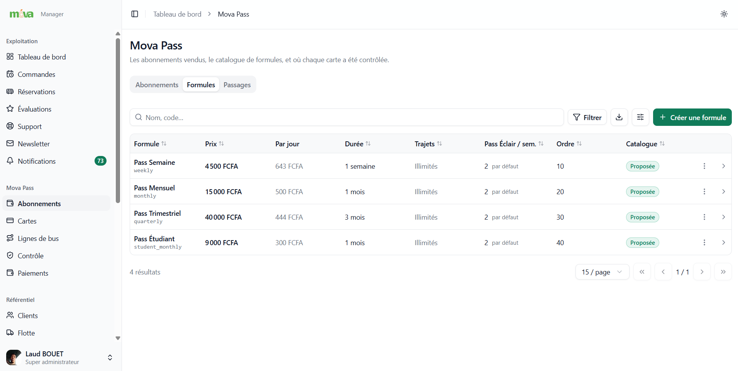Open Contrôle sidebar item
This screenshot has width=738, height=371.
coord(56,256)
